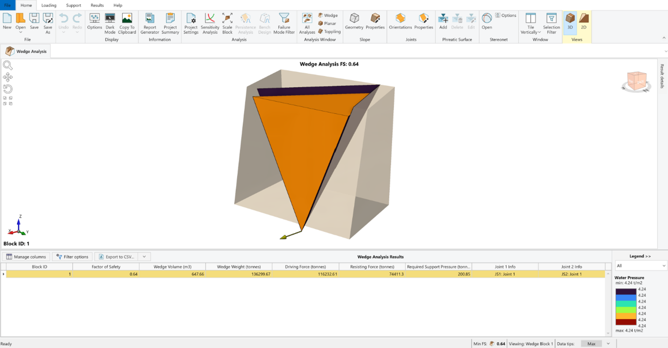This screenshot has height=348, width=668.
Task: Click the zoom magnifier tool
Action: pyautogui.click(x=7, y=65)
